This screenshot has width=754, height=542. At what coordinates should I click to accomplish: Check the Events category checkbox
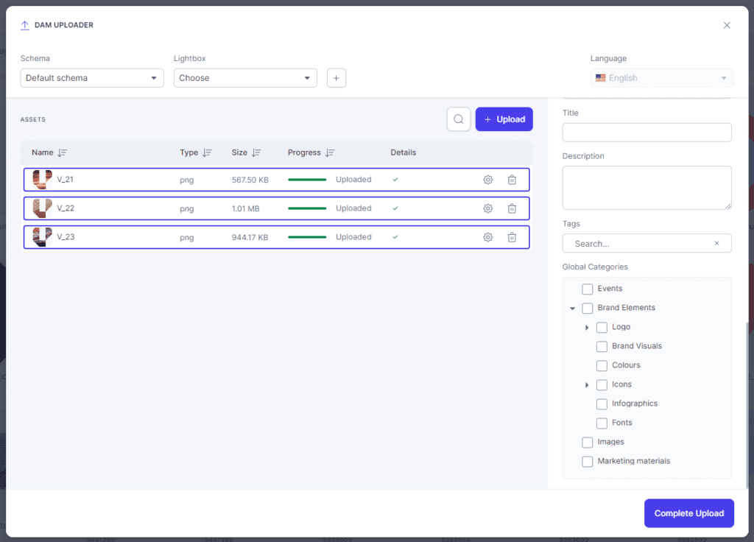coord(587,289)
